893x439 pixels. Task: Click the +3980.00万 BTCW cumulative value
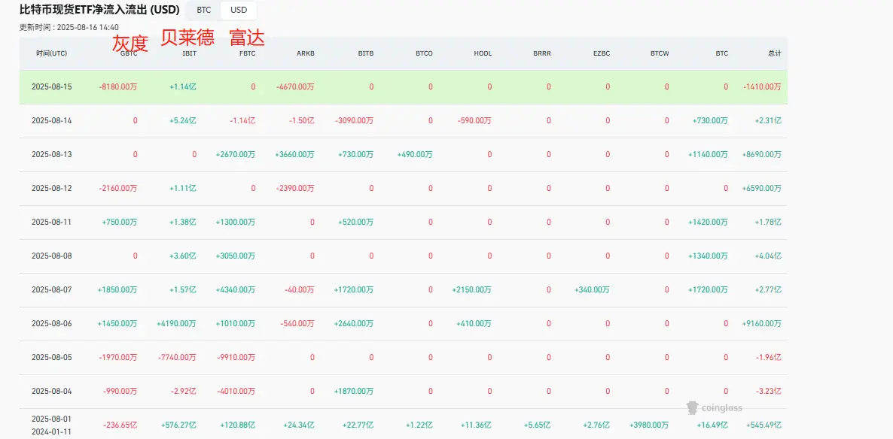coord(649,425)
